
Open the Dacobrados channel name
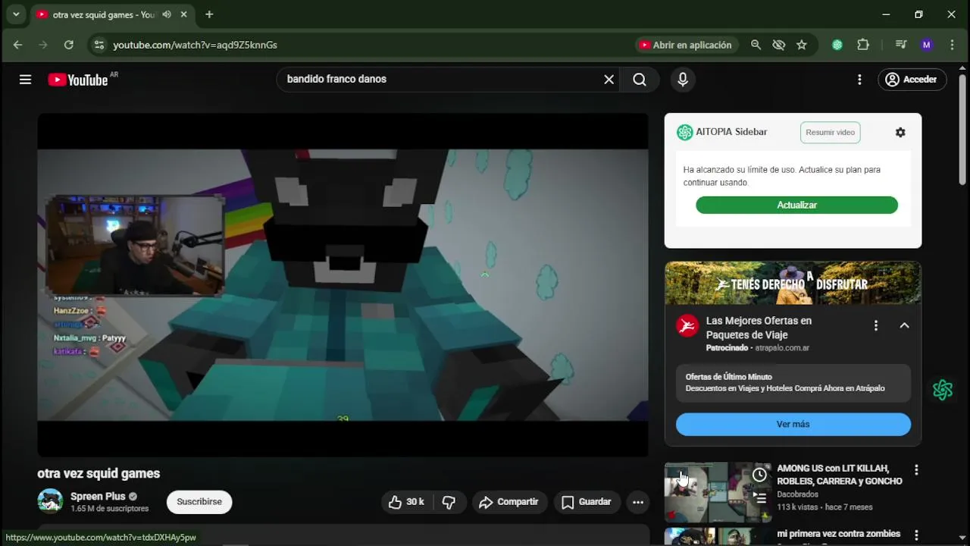point(797,494)
